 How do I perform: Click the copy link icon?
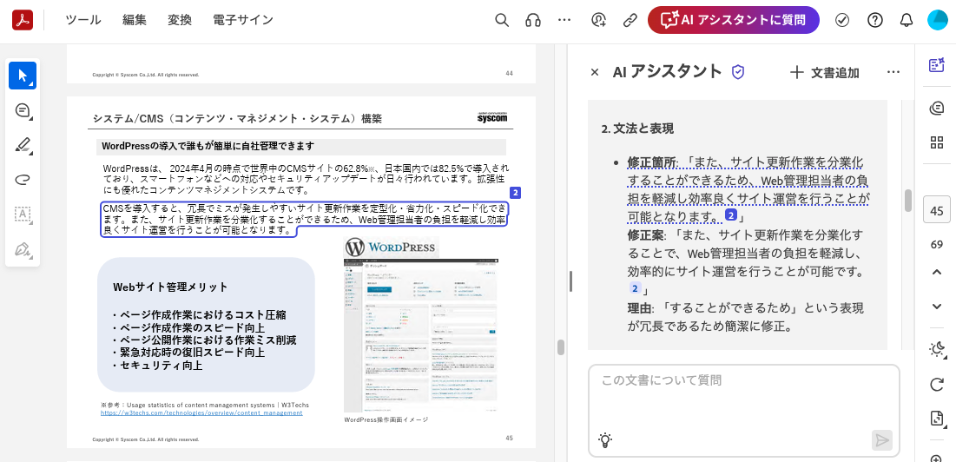(630, 20)
